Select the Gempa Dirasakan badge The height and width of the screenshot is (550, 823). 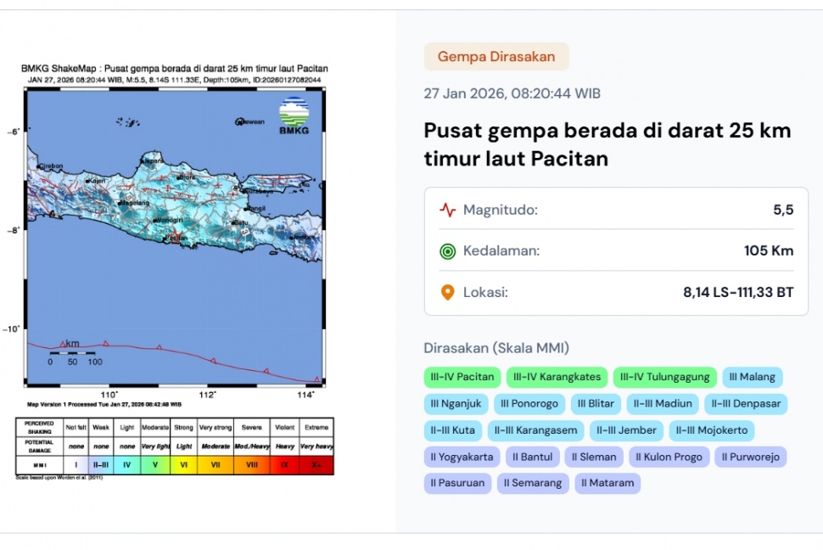point(496,55)
